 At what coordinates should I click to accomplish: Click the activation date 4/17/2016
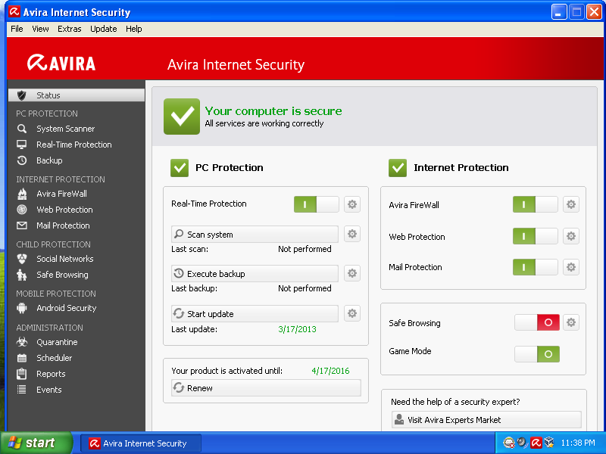click(330, 371)
